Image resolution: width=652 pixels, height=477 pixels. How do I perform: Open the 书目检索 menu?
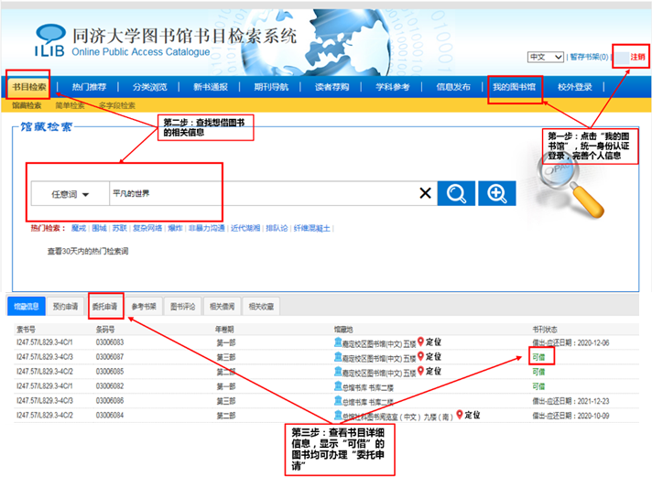click(x=29, y=87)
